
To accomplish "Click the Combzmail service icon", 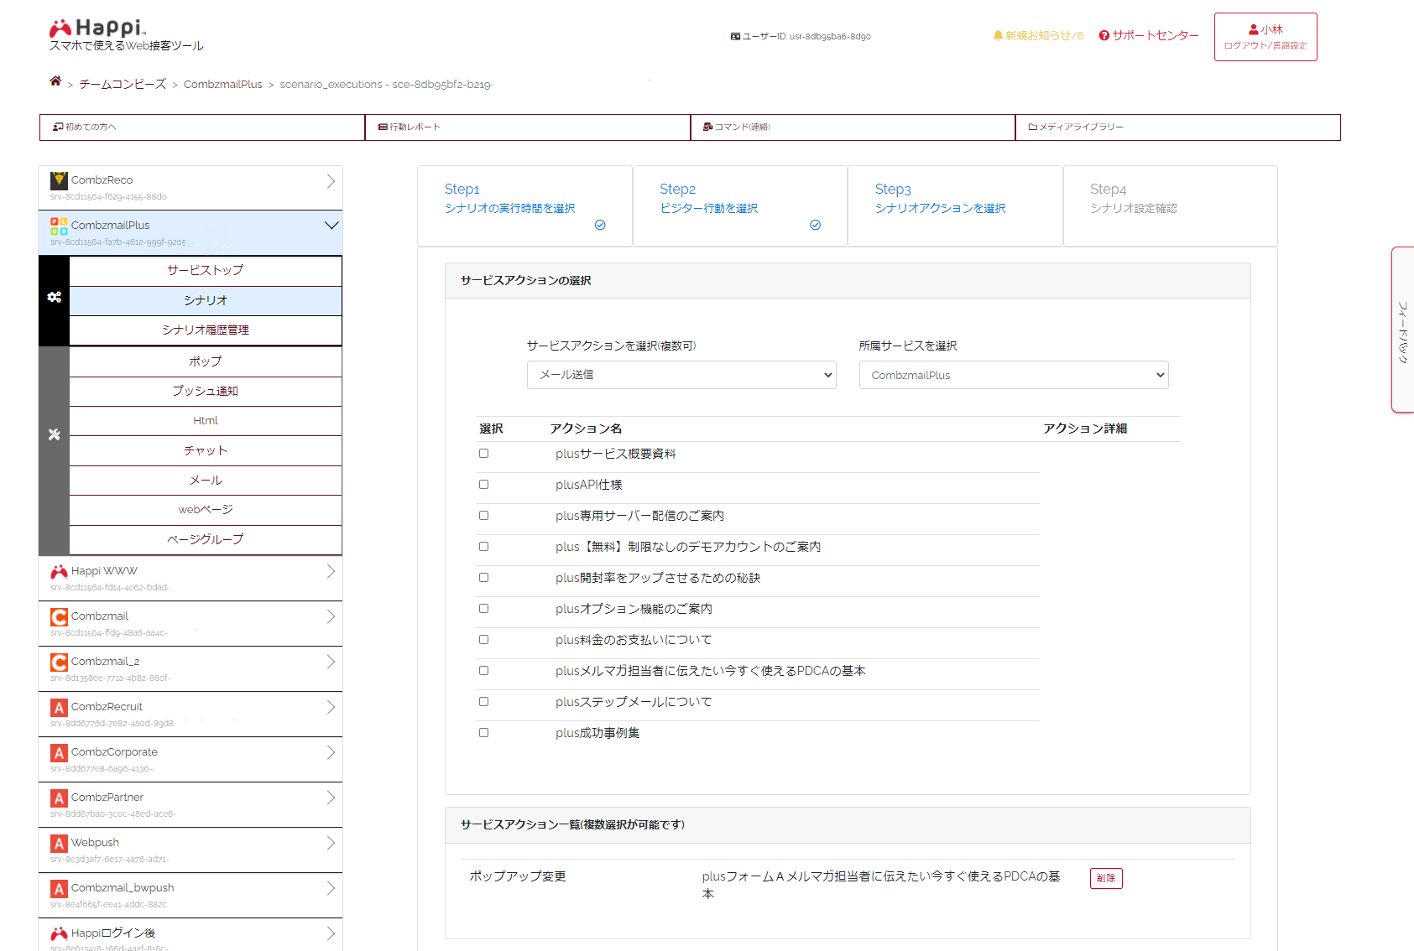I will (59, 616).
